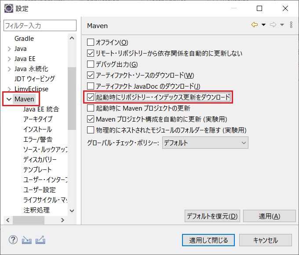Expand the Java tree node
The image size is (299, 255).
coord(9,49)
